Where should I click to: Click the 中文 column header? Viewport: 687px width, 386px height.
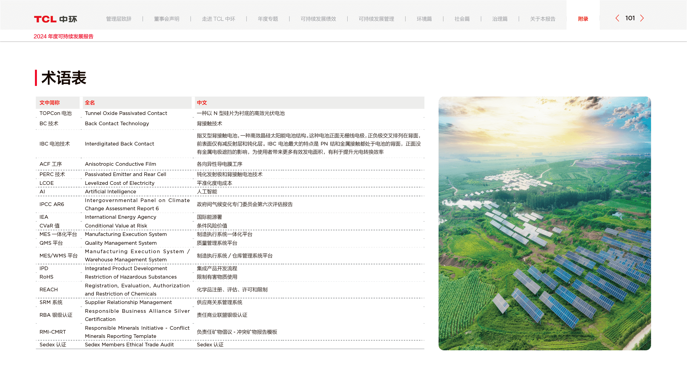pos(202,103)
